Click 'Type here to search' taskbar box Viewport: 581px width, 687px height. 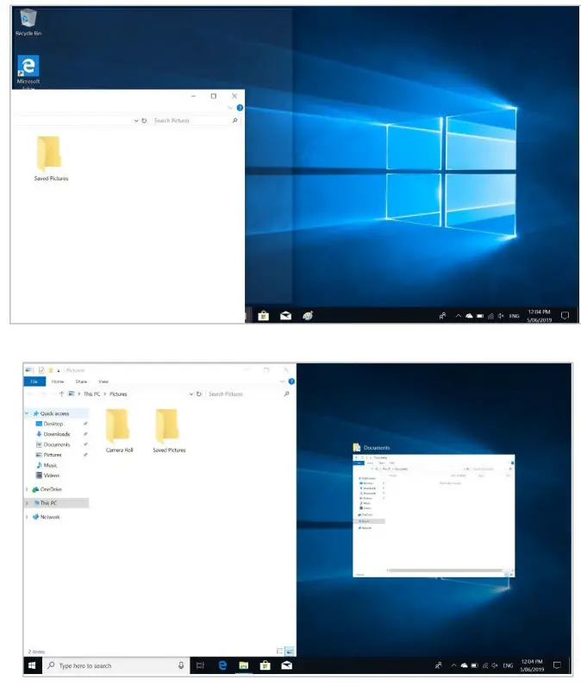point(116,665)
